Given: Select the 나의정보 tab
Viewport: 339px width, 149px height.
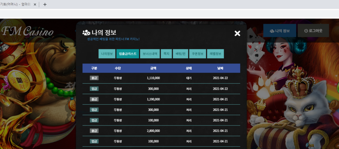Looking at the screenshot, I should [x=107, y=54].
